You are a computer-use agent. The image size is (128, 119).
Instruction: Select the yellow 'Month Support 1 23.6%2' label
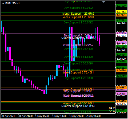78,14
